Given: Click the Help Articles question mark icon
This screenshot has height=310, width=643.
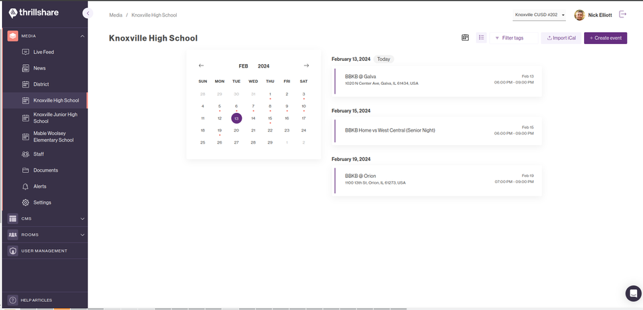Looking at the screenshot, I should pyautogui.click(x=13, y=300).
